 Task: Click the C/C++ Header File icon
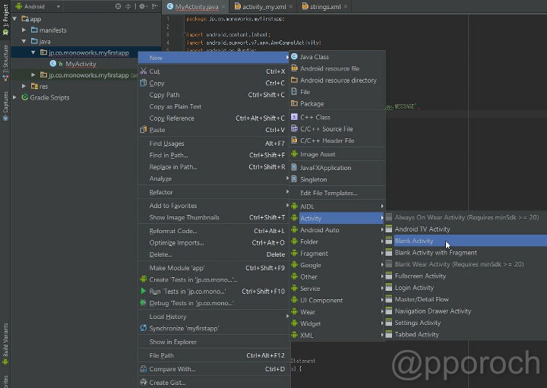pyautogui.click(x=295, y=140)
